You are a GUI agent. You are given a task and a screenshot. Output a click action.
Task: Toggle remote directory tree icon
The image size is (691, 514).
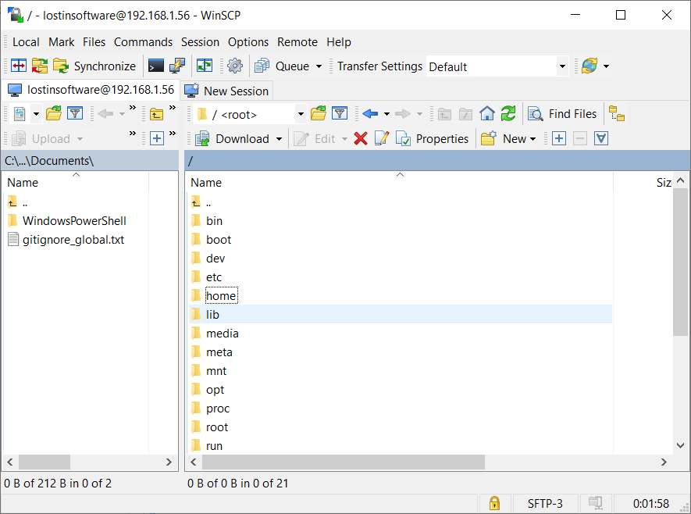click(x=617, y=114)
